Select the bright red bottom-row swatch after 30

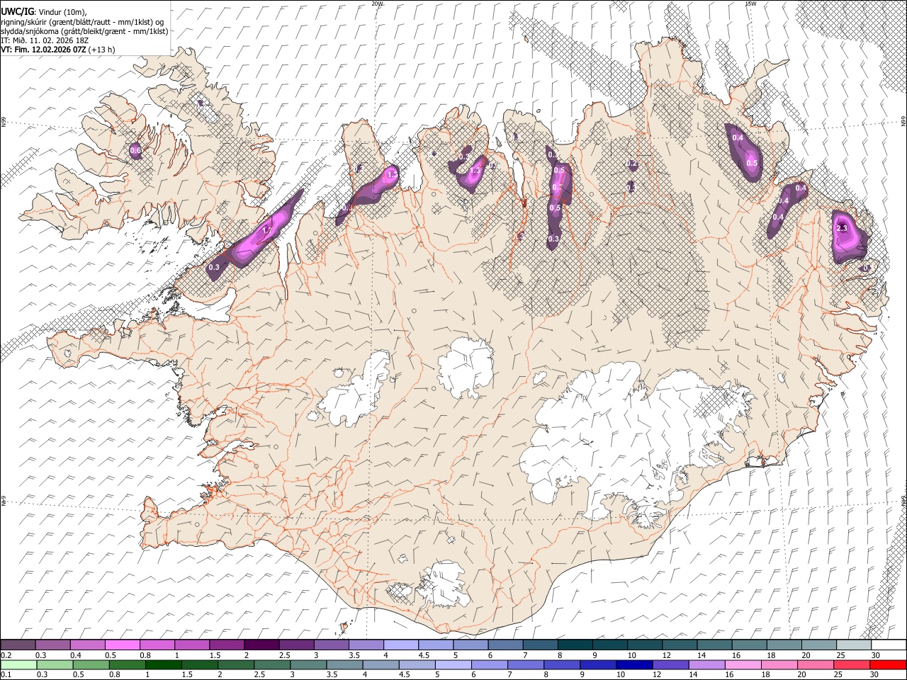point(887,664)
